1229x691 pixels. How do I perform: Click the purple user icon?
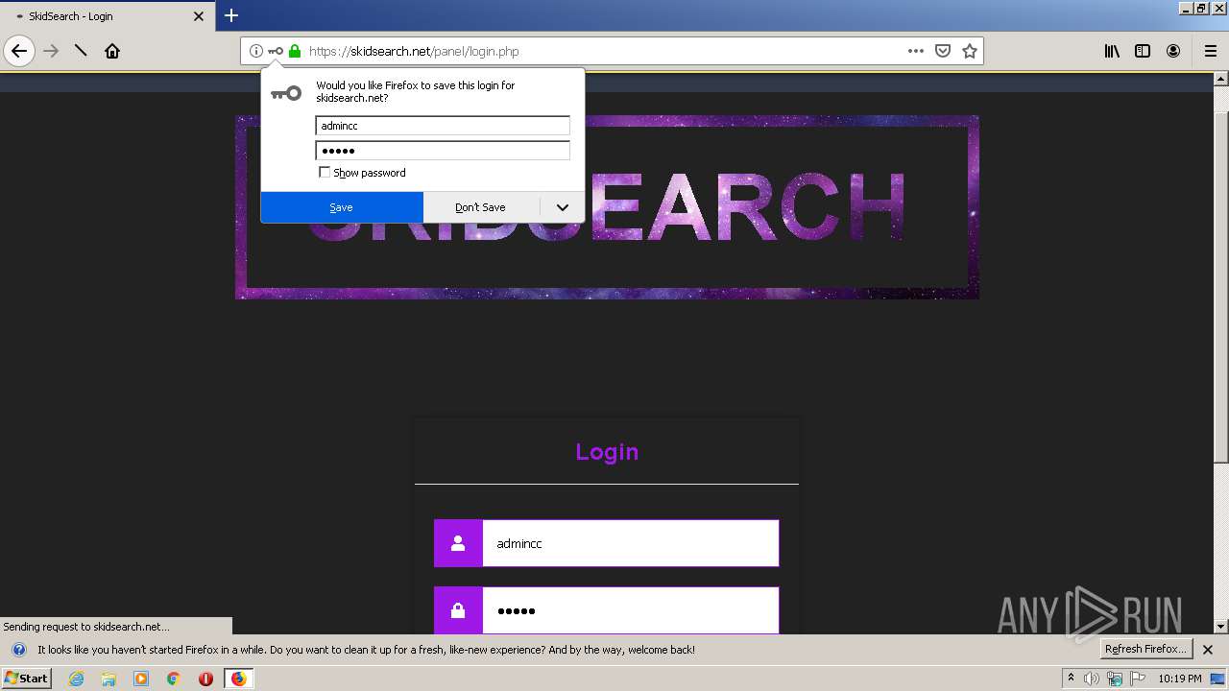458,543
